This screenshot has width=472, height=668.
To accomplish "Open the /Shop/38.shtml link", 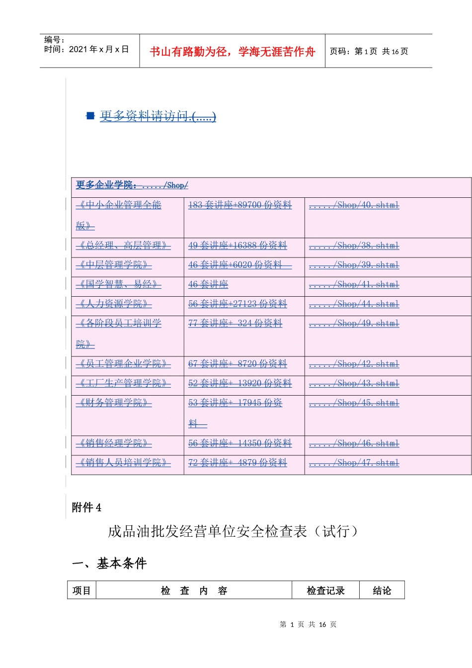I will [x=354, y=246].
